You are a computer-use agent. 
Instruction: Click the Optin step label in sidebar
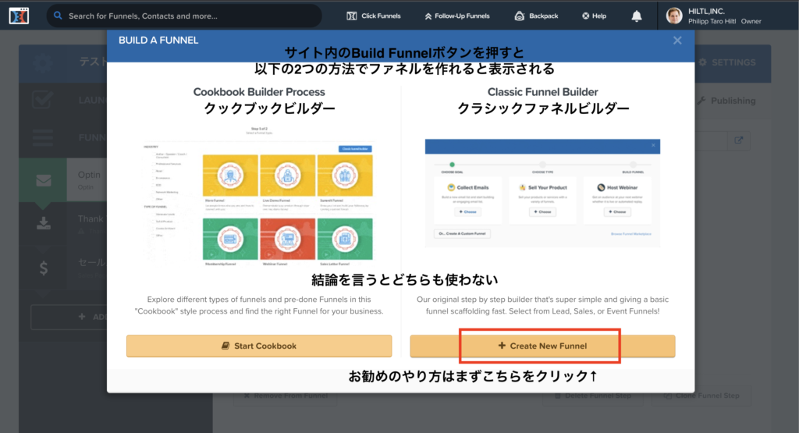89,175
